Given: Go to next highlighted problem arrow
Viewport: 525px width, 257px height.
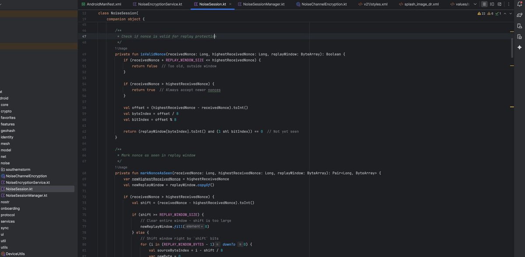Looking at the screenshot, I should tap(511, 14).
